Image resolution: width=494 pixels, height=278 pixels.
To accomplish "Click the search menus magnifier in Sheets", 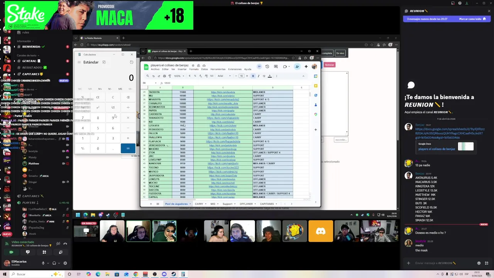I will point(147,76).
